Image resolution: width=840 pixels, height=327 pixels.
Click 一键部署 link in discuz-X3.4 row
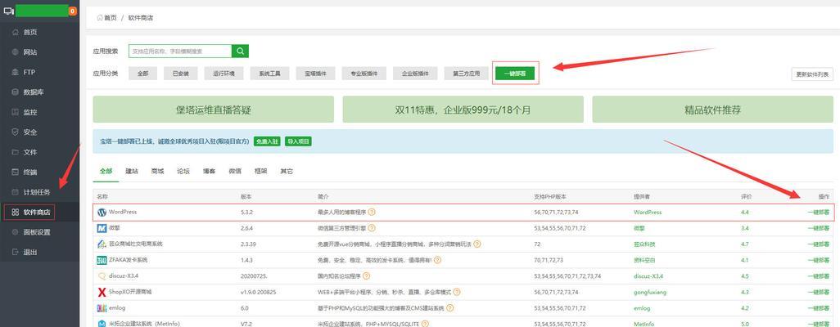pyautogui.click(x=819, y=276)
